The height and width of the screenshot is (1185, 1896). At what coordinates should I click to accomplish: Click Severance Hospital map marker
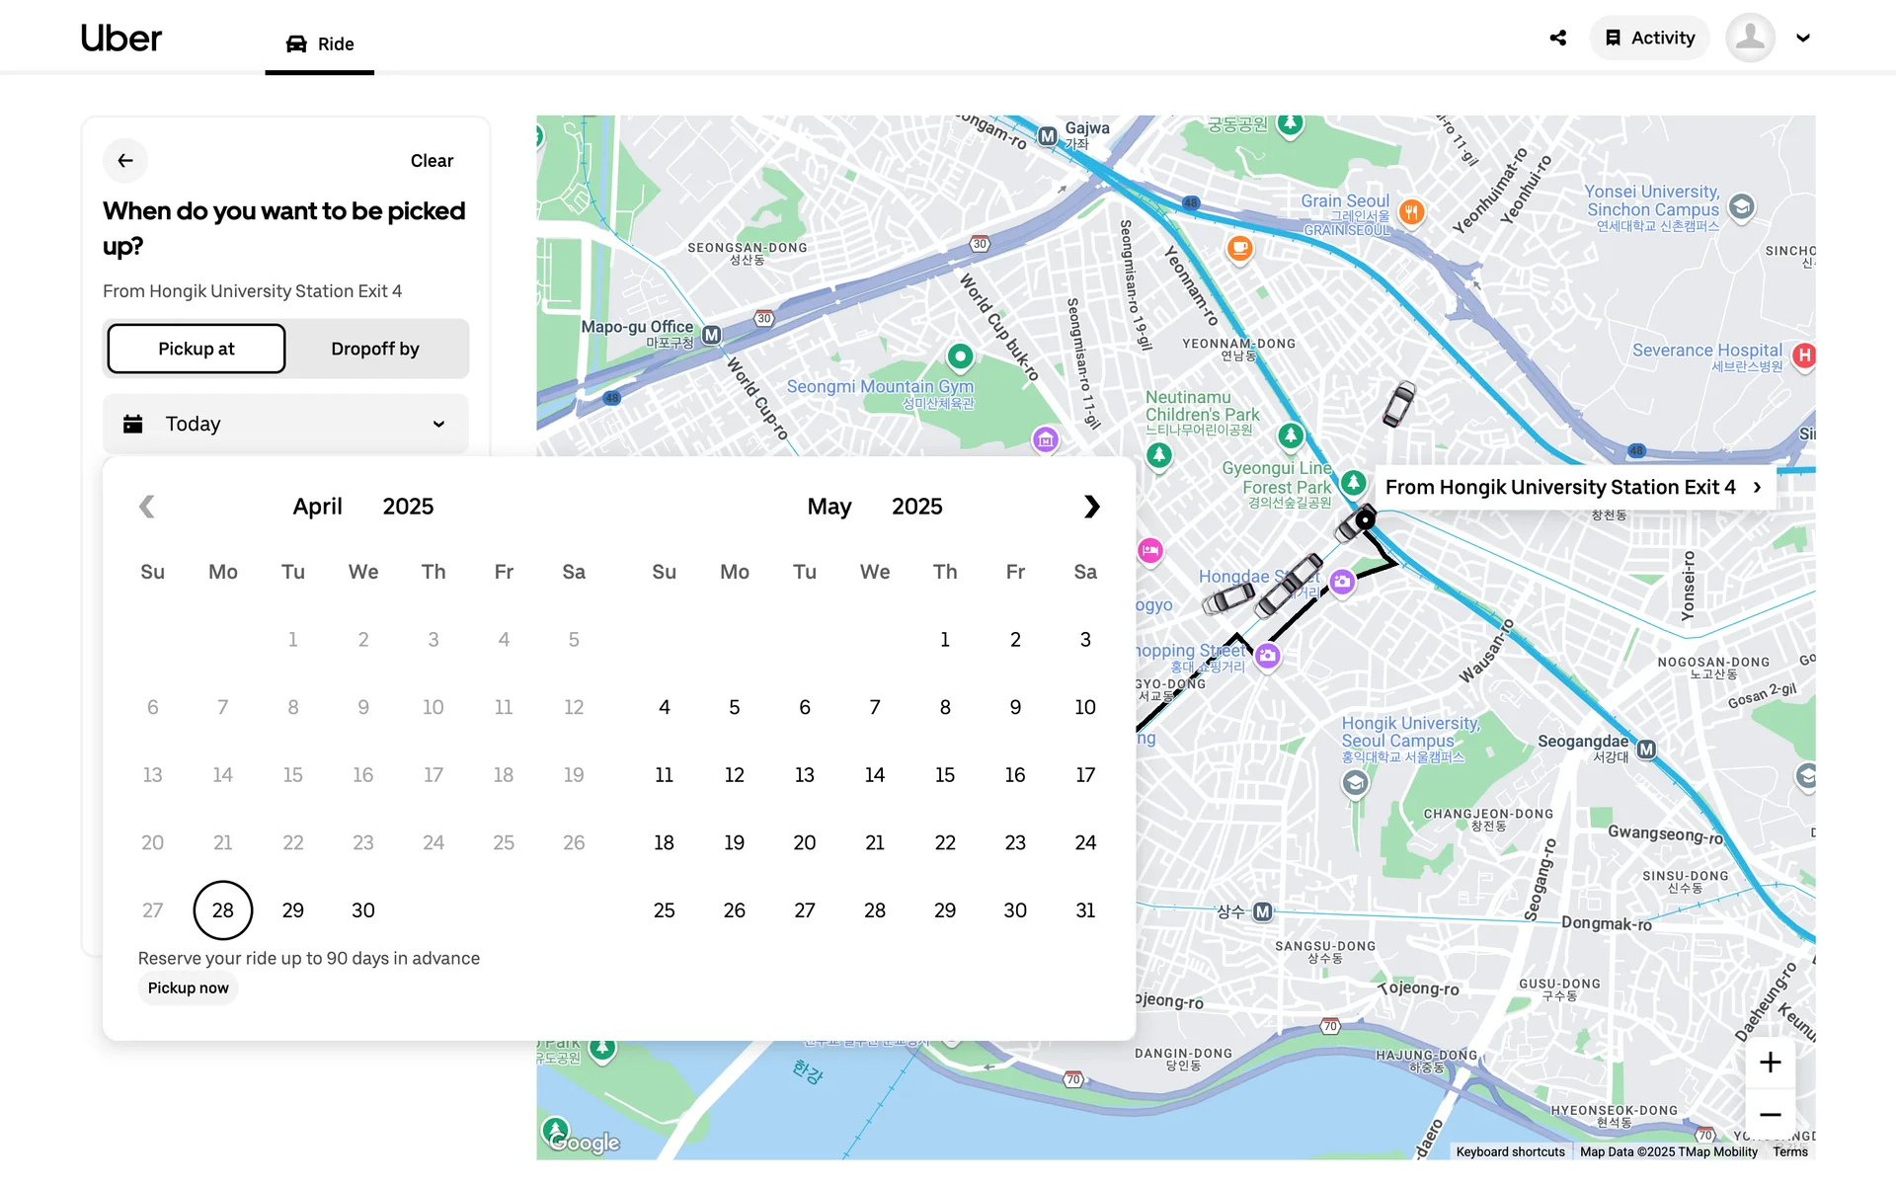pyautogui.click(x=1804, y=355)
